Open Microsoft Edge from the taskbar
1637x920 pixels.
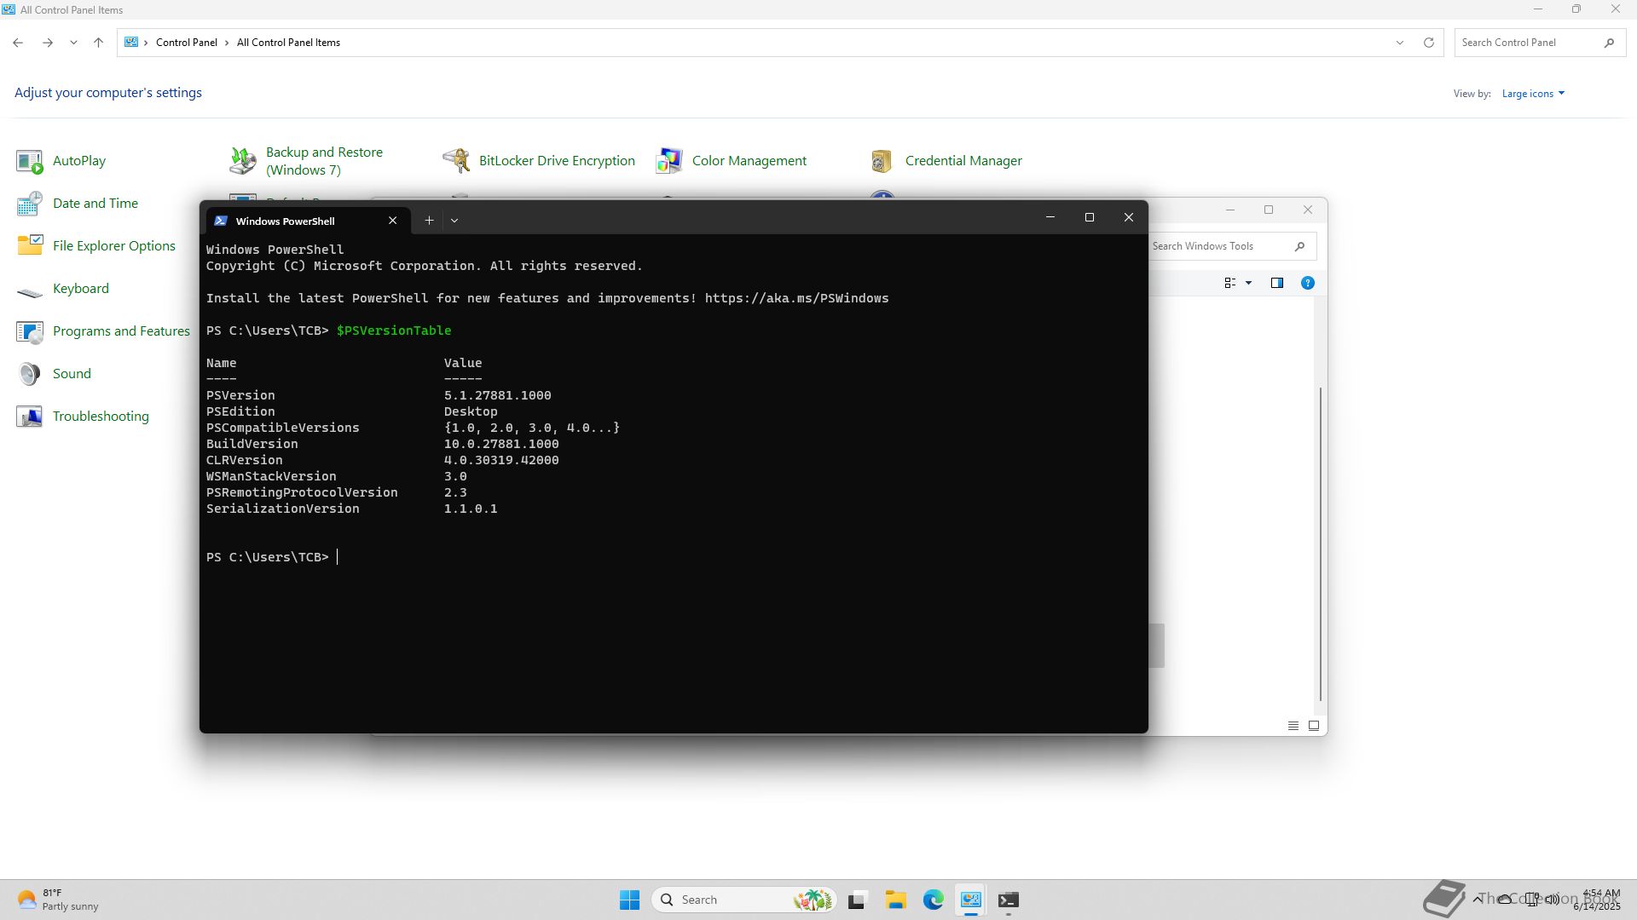coord(933,900)
